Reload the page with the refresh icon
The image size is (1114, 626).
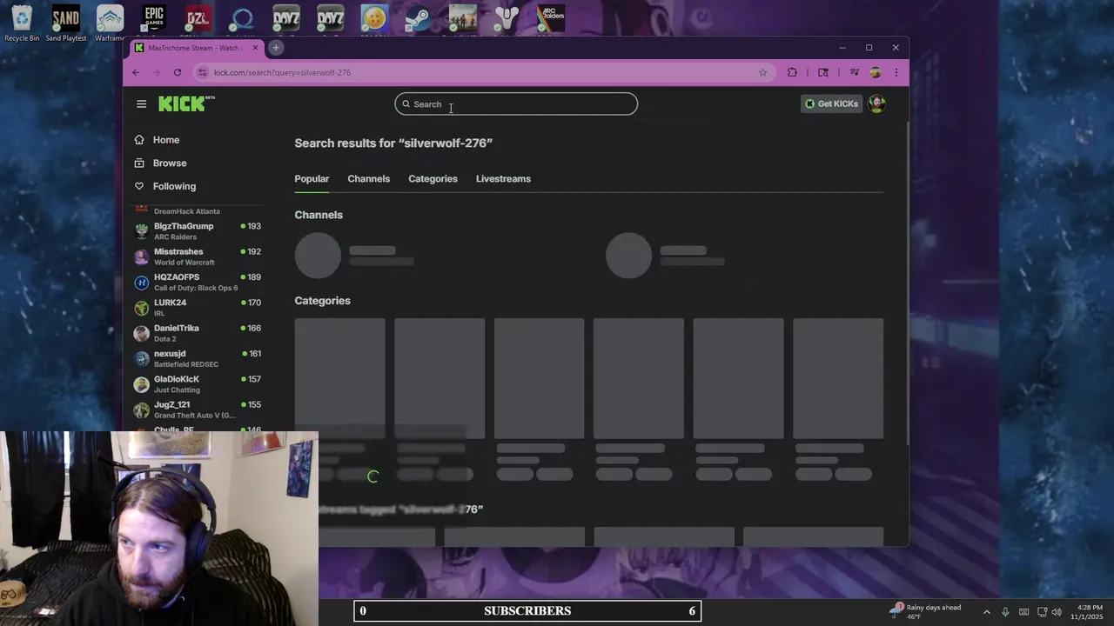pyautogui.click(x=178, y=72)
